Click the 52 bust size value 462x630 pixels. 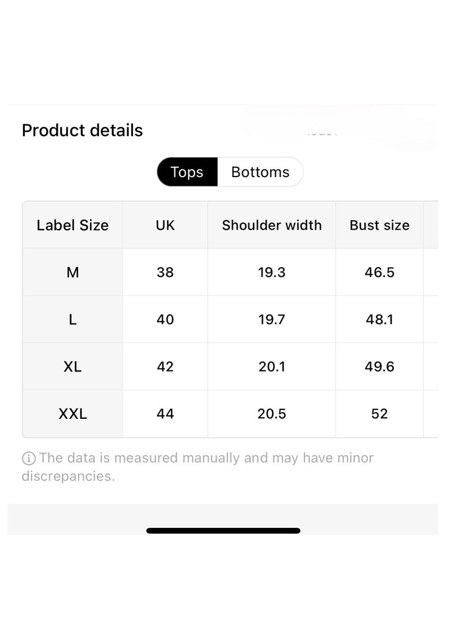point(379,414)
